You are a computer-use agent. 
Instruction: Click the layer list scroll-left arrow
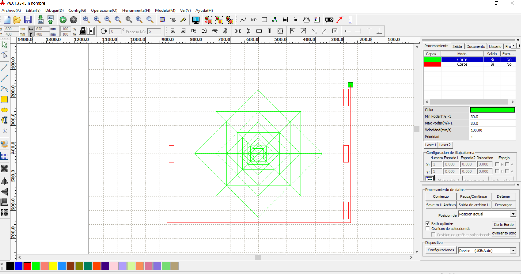(427, 102)
